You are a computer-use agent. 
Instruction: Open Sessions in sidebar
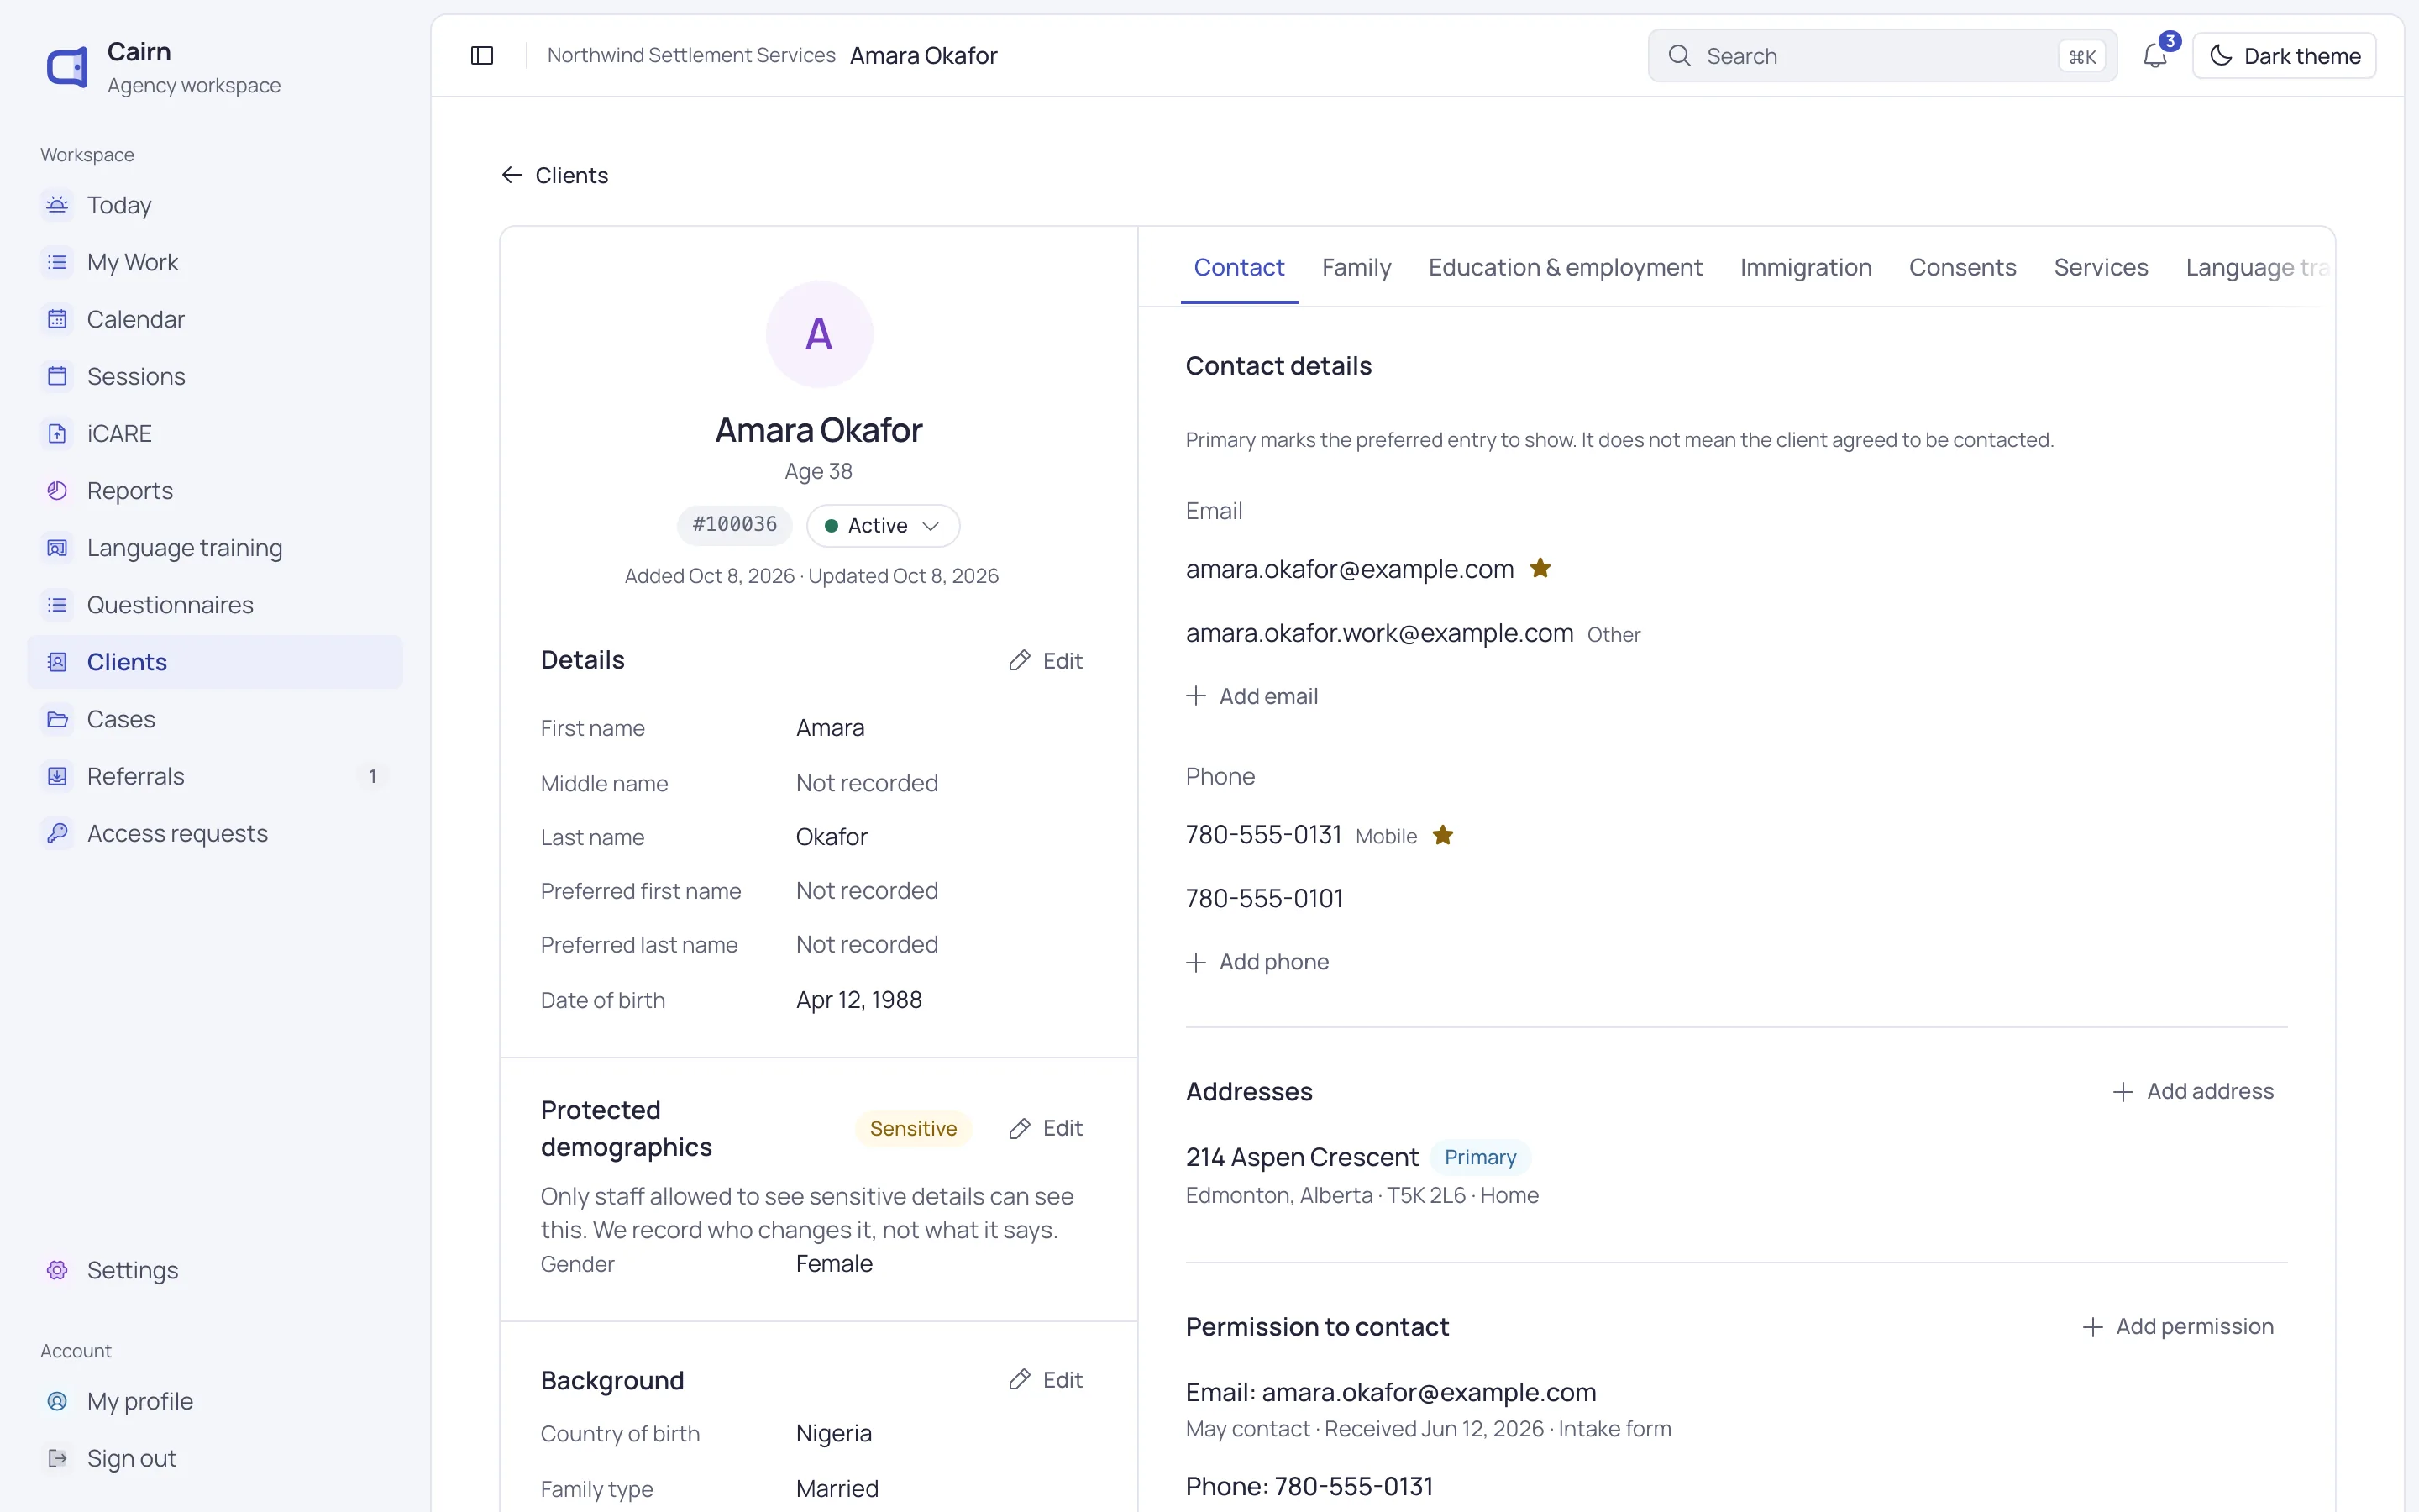click(x=215, y=376)
